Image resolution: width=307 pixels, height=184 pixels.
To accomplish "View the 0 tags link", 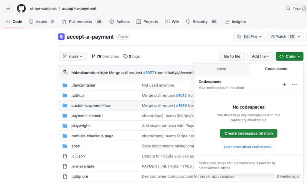I will 132,56.
